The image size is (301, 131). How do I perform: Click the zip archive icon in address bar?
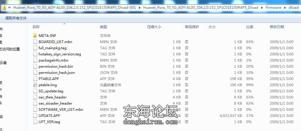(4, 8)
